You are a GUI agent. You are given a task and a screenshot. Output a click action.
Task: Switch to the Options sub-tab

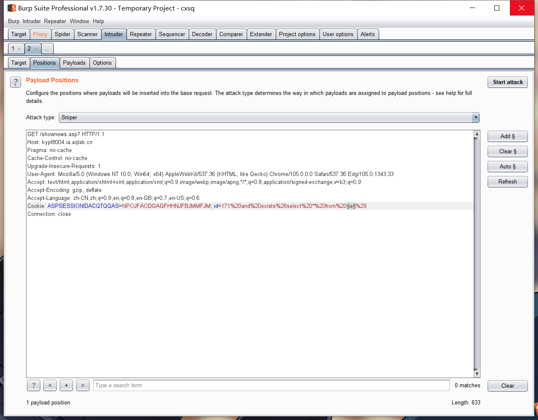103,63
